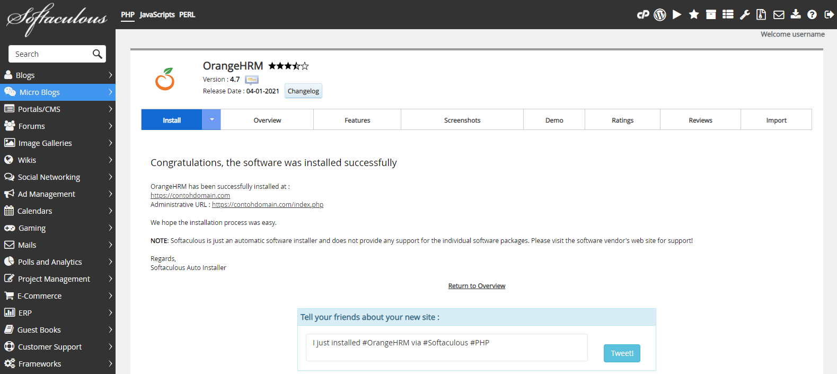The height and width of the screenshot is (374, 837).
Task: Open the WordPress manager icon
Action: click(660, 15)
